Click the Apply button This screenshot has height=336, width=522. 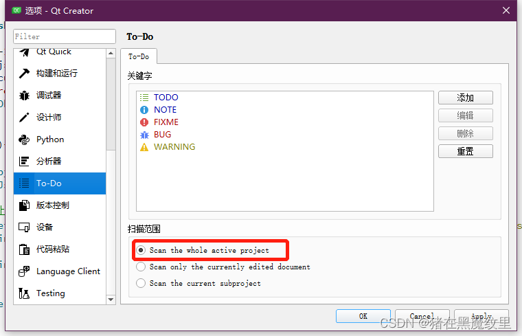click(x=481, y=316)
